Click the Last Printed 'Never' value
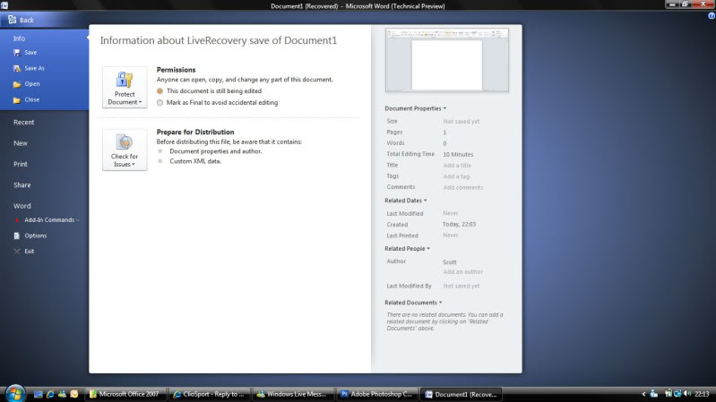Image resolution: width=716 pixels, height=402 pixels. pyautogui.click(x=450, y=235)
